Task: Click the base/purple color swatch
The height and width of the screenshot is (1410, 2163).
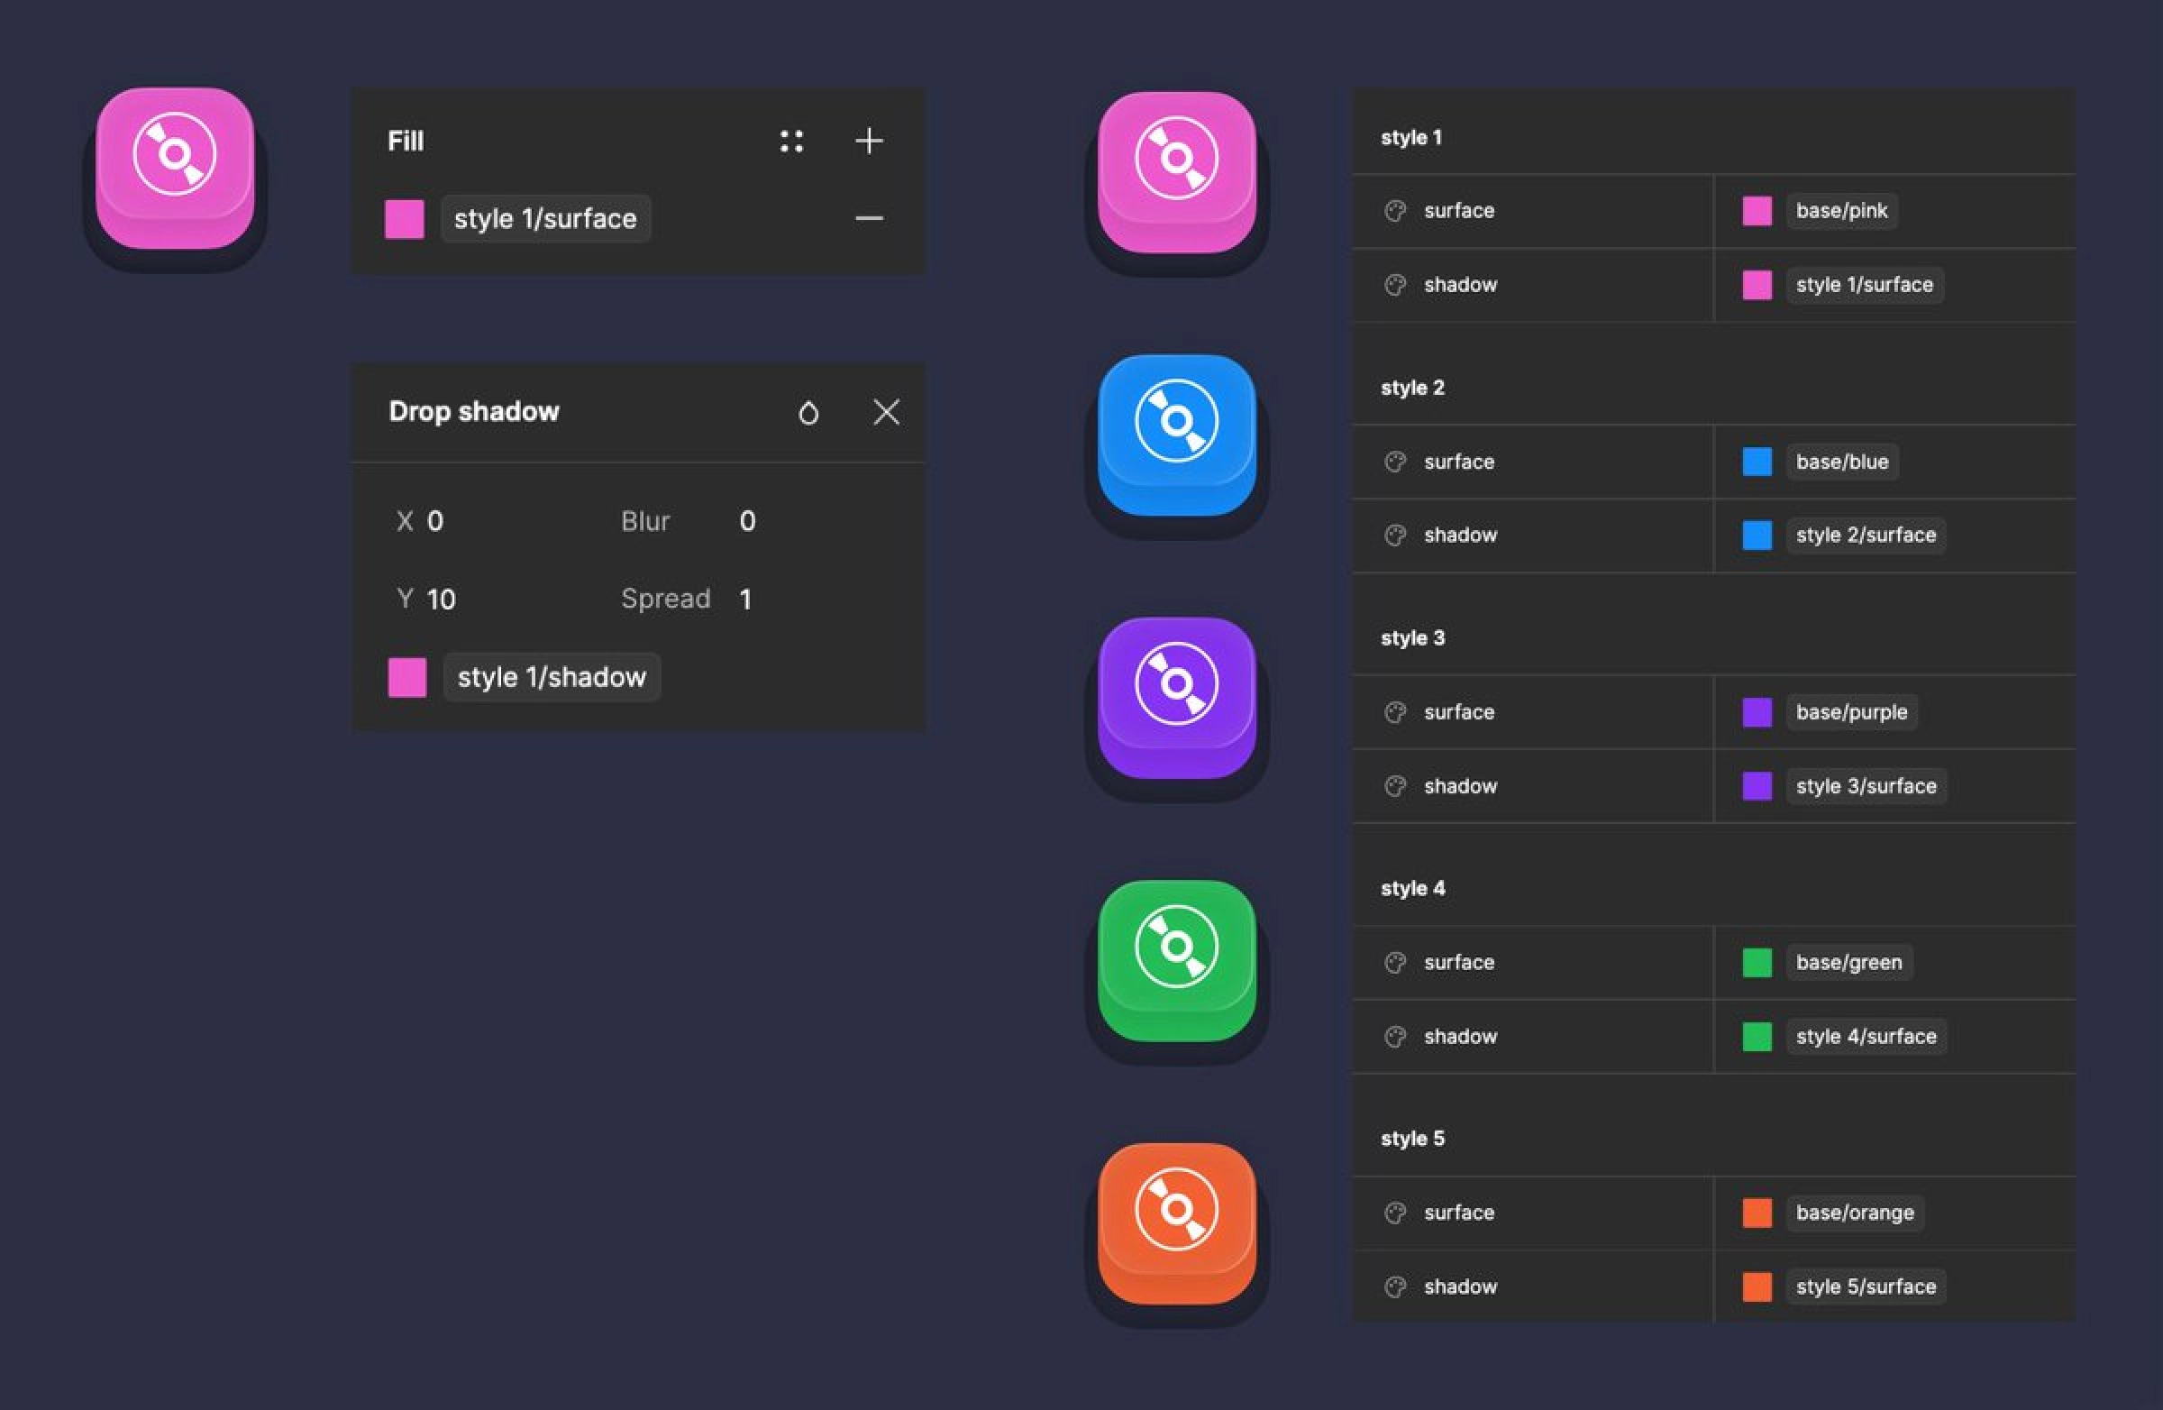Action: [1757, 712]
